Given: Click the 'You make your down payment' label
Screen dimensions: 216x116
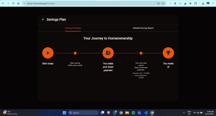Looking at the screenshot, I should point(108,67).
